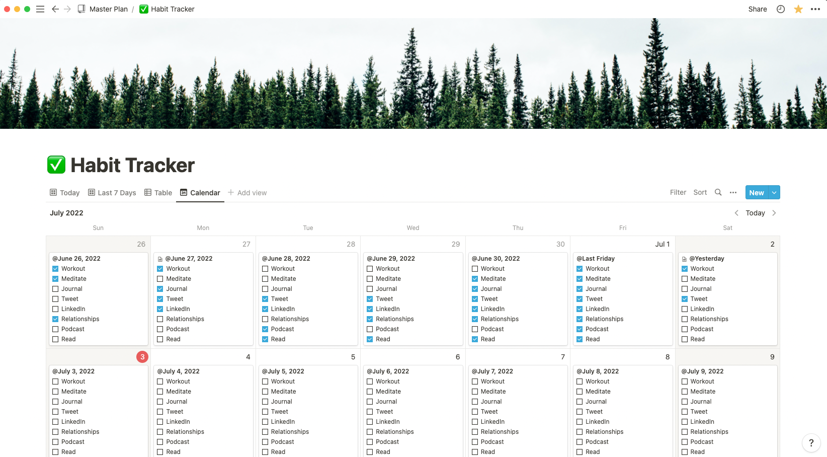Open the @June 28, 2022 entry
The width and height of the screenshot is (827, 457).
coord(286,259)
